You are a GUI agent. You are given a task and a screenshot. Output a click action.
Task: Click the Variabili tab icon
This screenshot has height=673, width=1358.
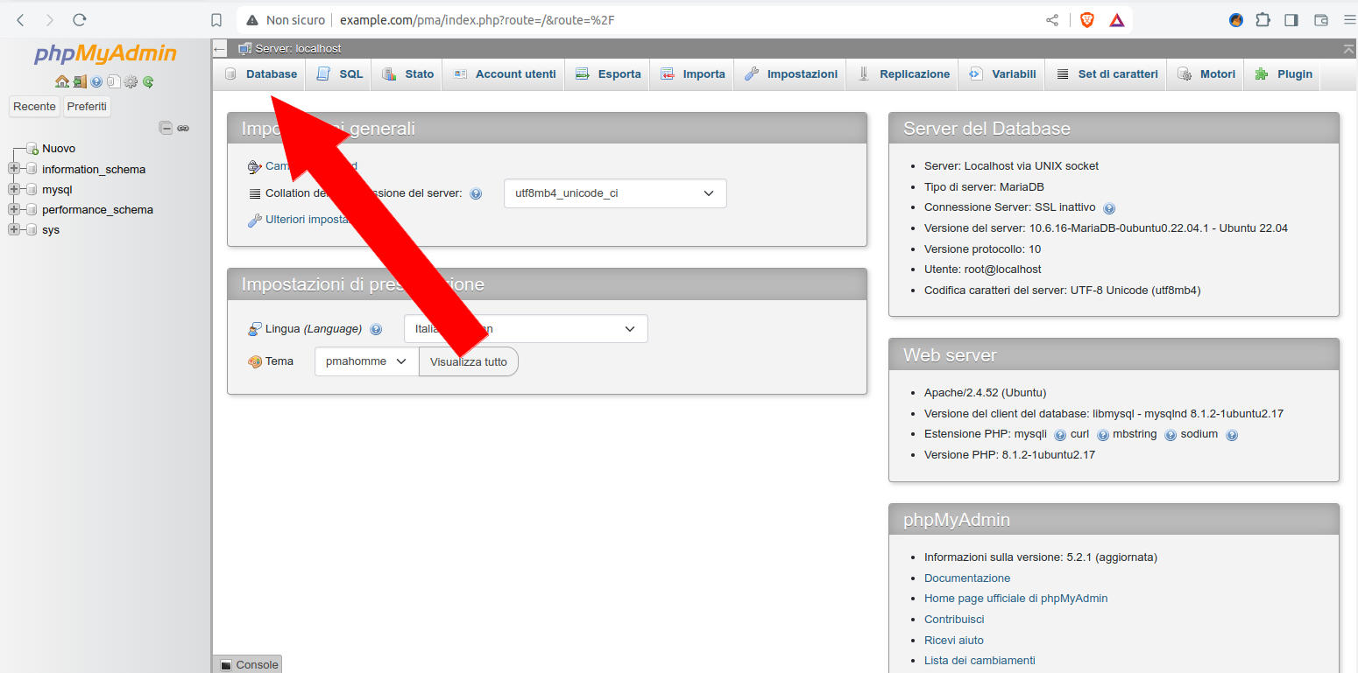click(x=975, y=74)
